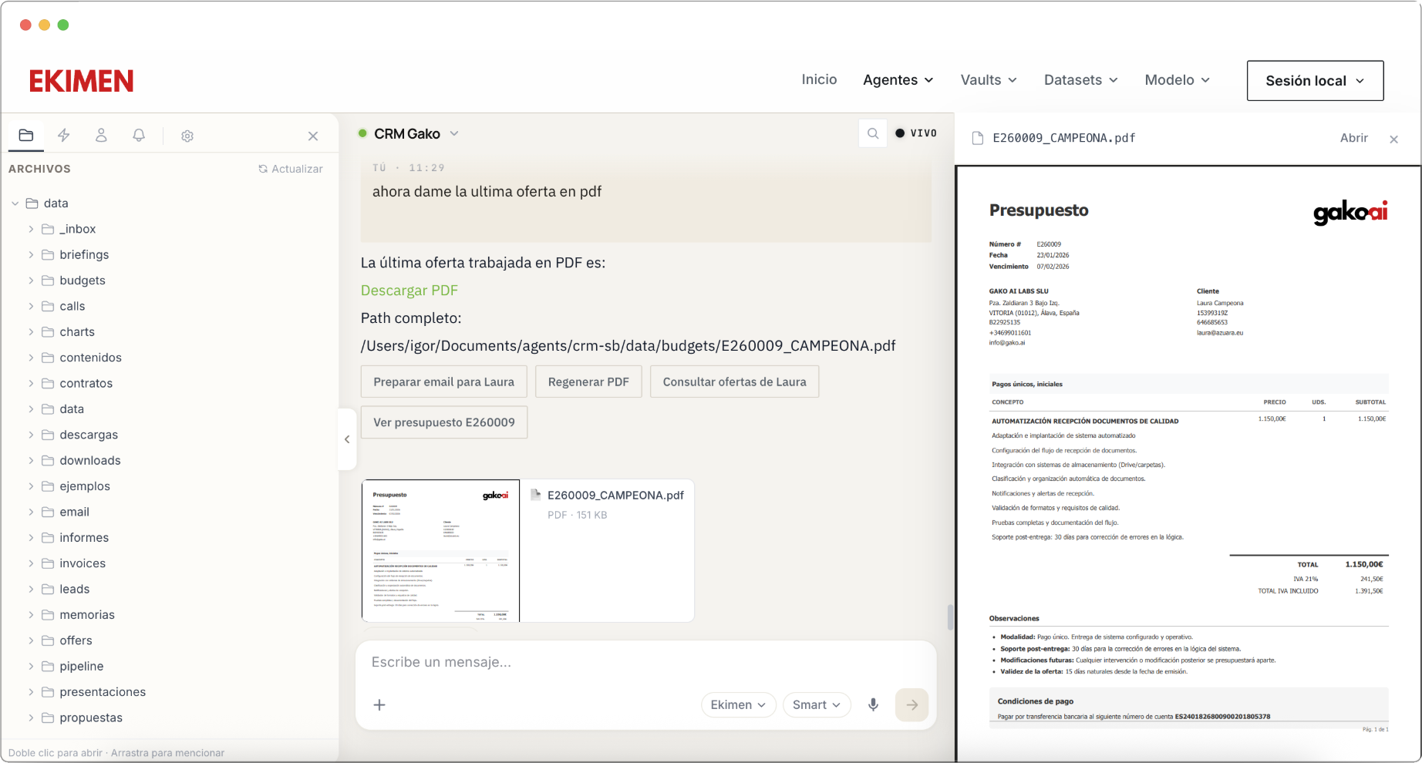
Task: Select the pipeline folder
Action: [82, 667]
